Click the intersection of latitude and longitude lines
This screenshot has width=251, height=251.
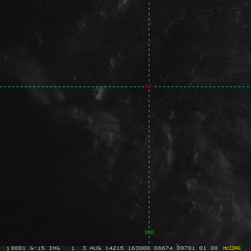[x=149, y=87]
